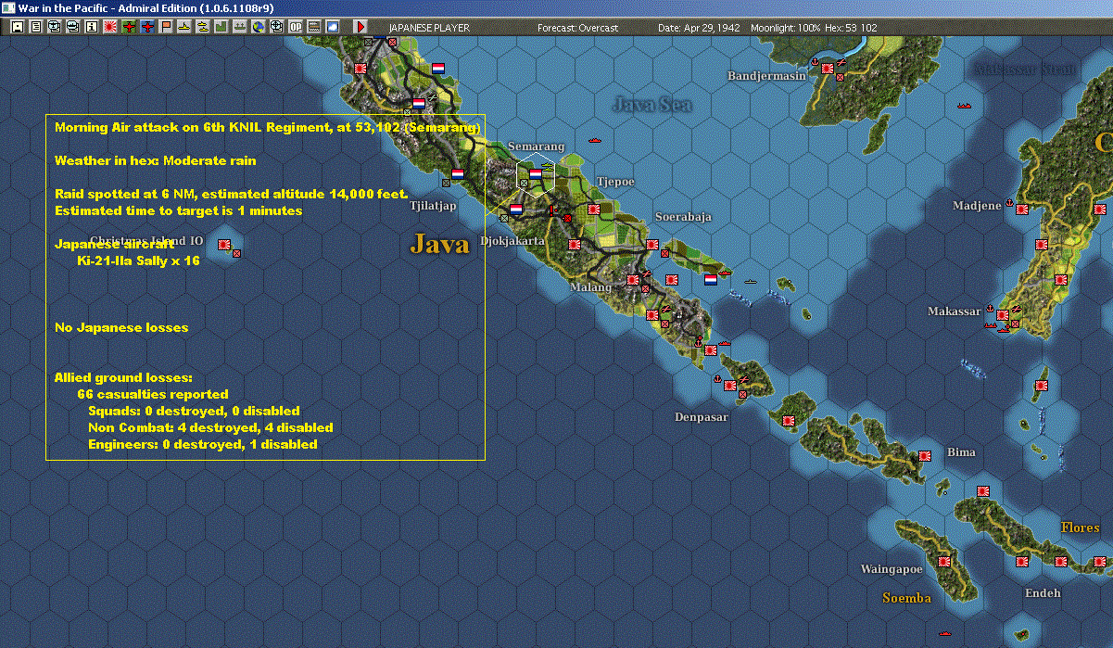Click 'Non Combat: 4 destroyed, 4 disabled' line
Screen dimensions: 1113x648
click(210, 427)
